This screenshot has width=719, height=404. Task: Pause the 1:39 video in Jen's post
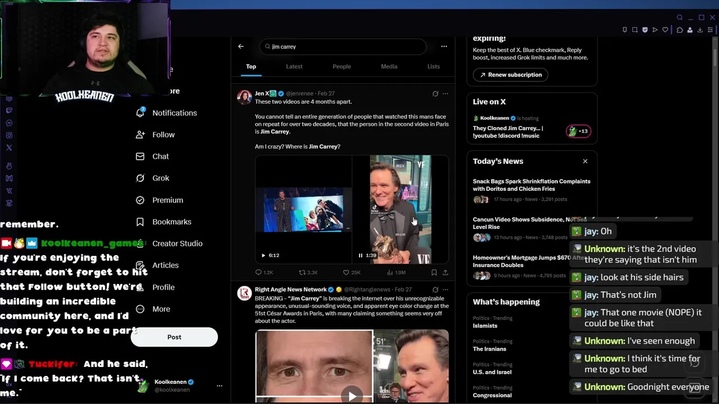pyautogui.click(x=361, y=255)
